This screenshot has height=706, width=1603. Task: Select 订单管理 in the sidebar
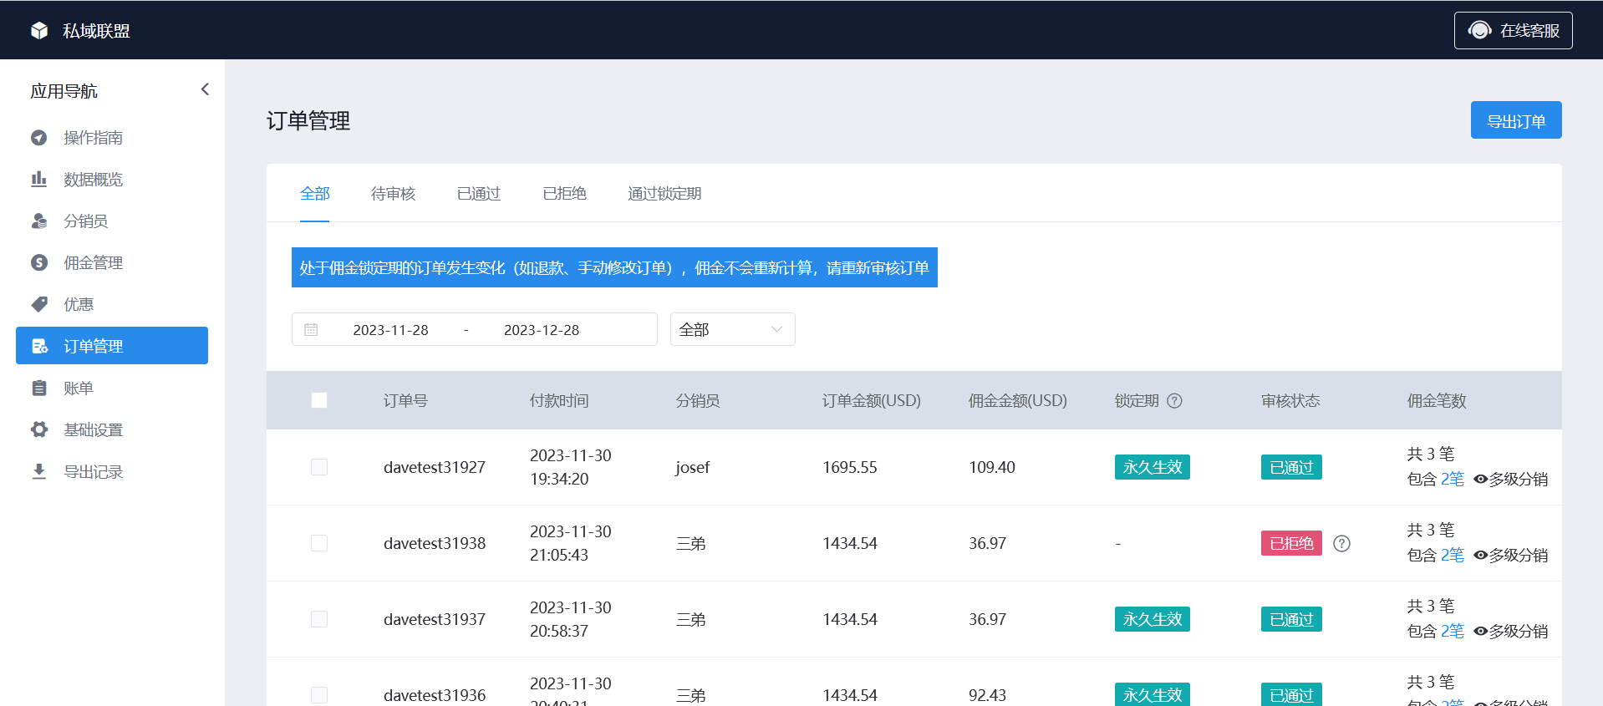pos(112,346)
